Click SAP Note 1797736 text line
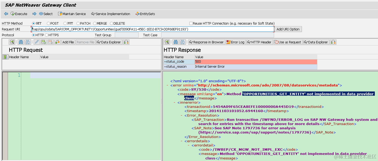The height and width of the screenshot is (161, 378). (x=255, y=128)
